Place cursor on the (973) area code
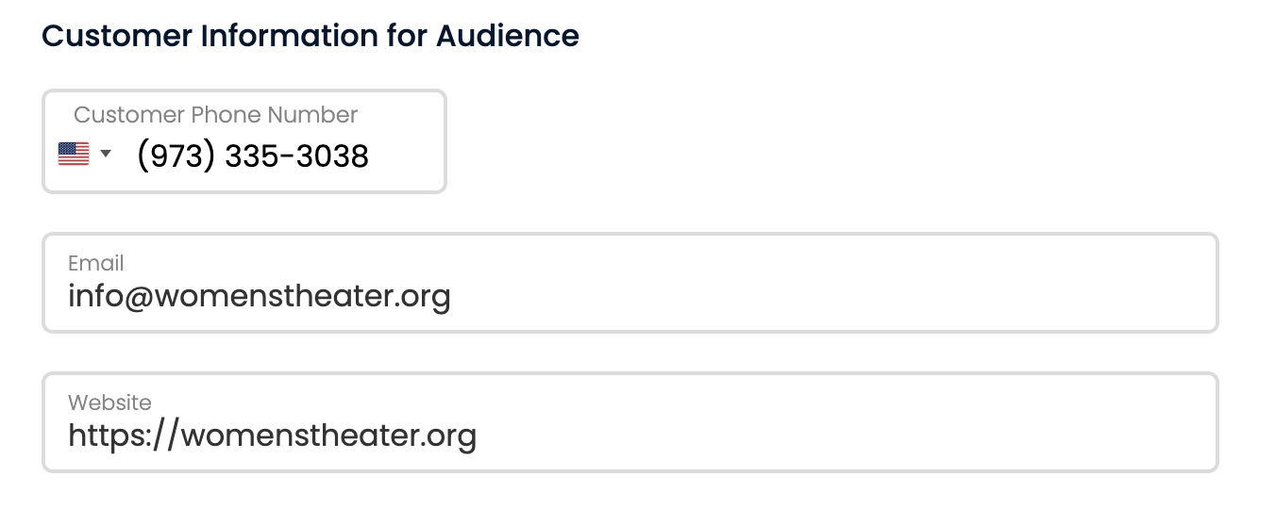 pyautogui.click(x=176, y=156)
